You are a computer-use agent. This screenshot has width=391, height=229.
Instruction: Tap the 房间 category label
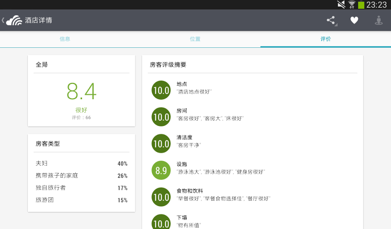(182, 111)
